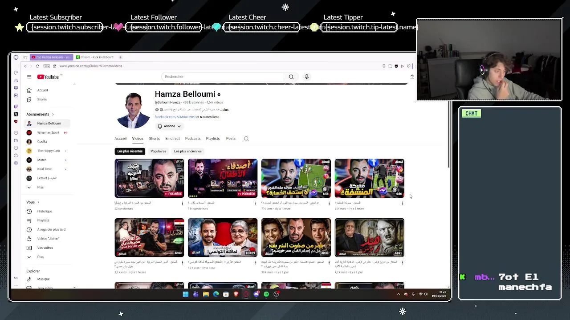Open more options for the 854 vues video

click(x=403, y=204)
